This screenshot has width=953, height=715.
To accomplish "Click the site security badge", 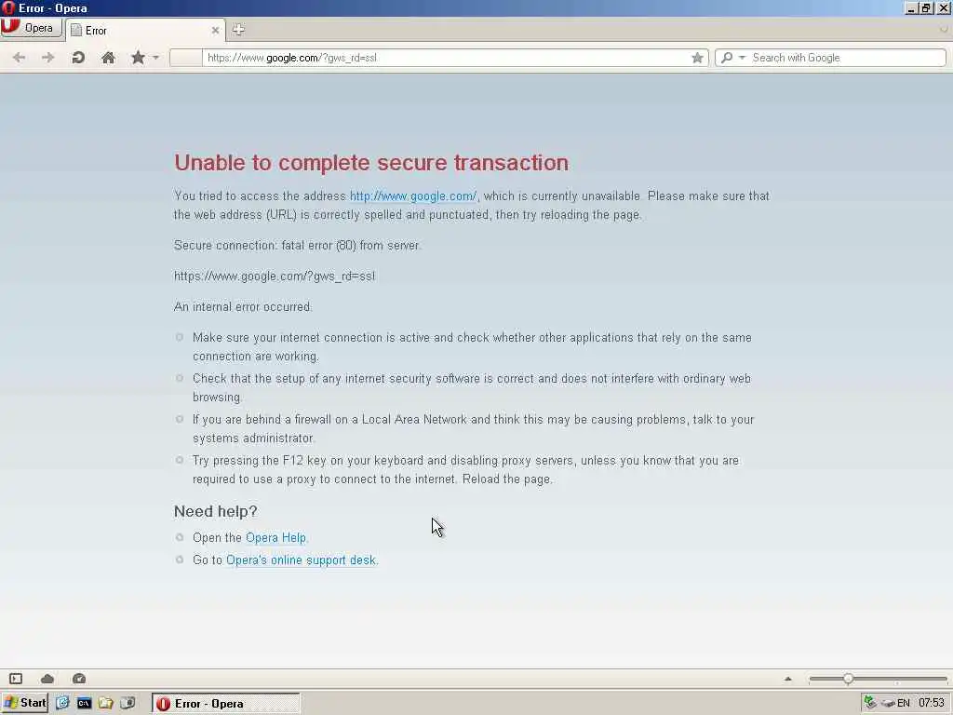I will point(185,58).
